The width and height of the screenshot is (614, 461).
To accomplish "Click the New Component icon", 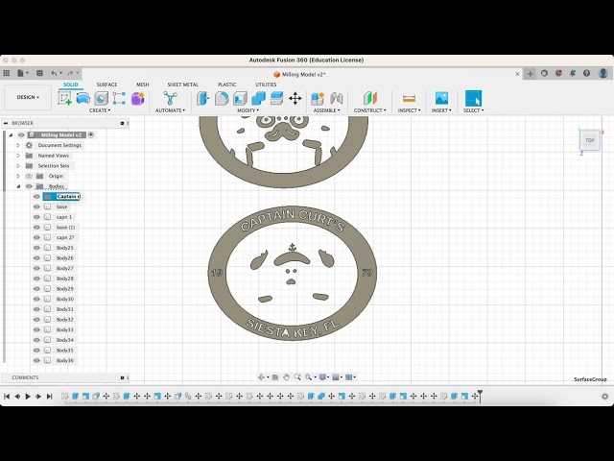I will click(x=318, y=98).
